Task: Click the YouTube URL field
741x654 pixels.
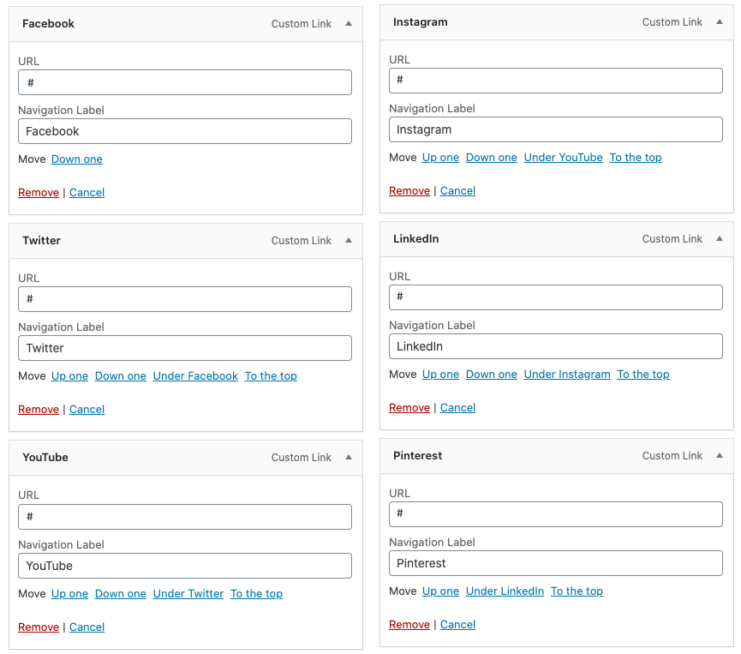Action: [185, 517]
